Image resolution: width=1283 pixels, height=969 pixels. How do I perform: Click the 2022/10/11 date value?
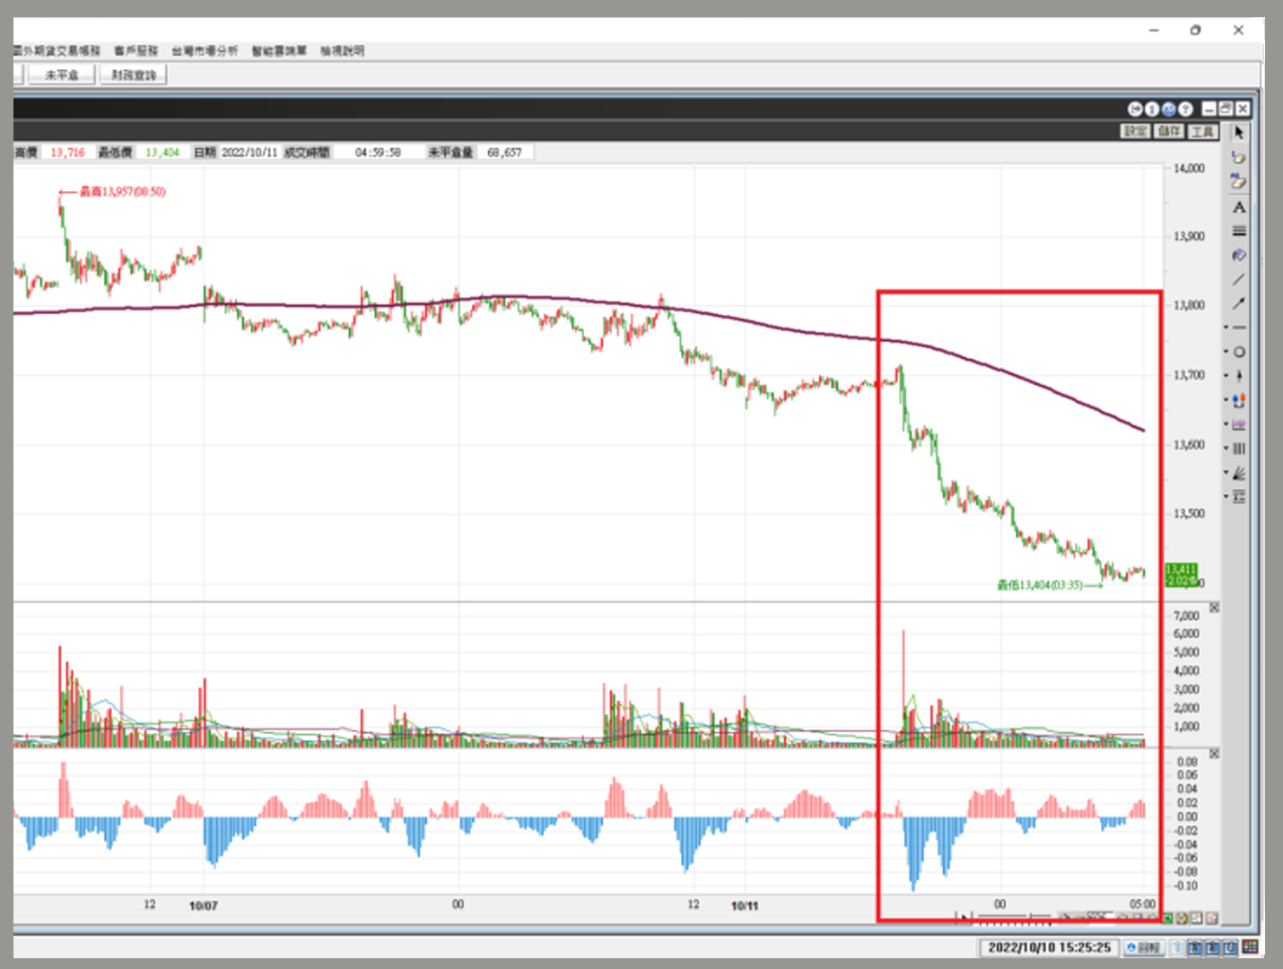point(249,153)
